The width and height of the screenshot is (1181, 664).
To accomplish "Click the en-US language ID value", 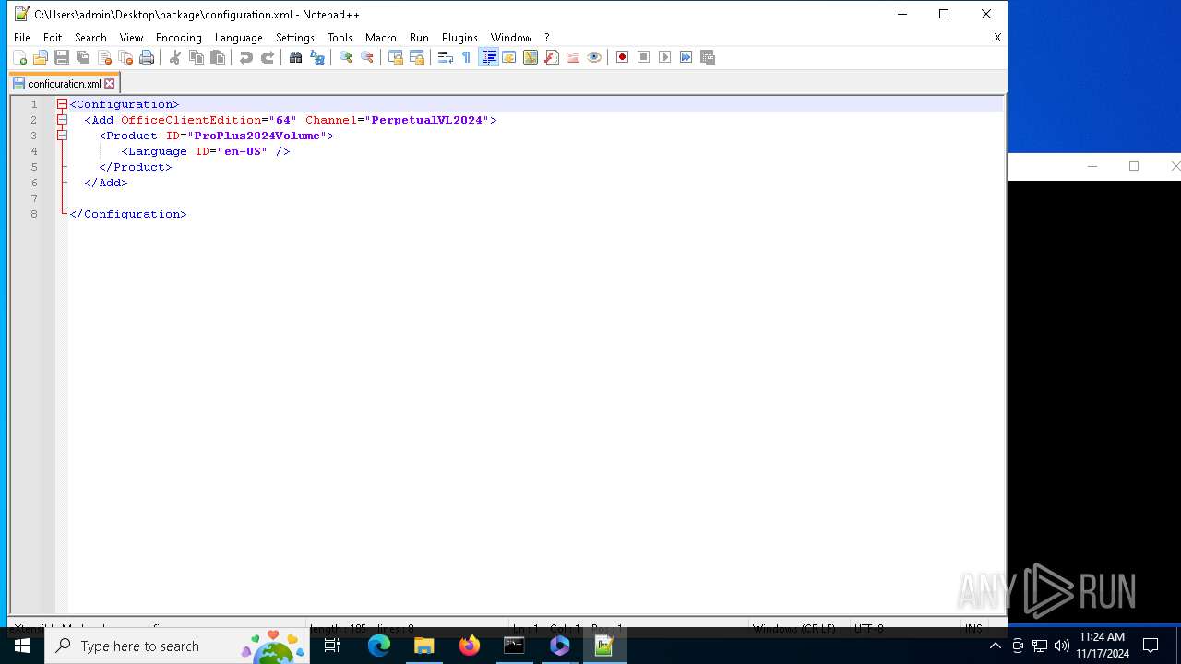I will (243, 151).
